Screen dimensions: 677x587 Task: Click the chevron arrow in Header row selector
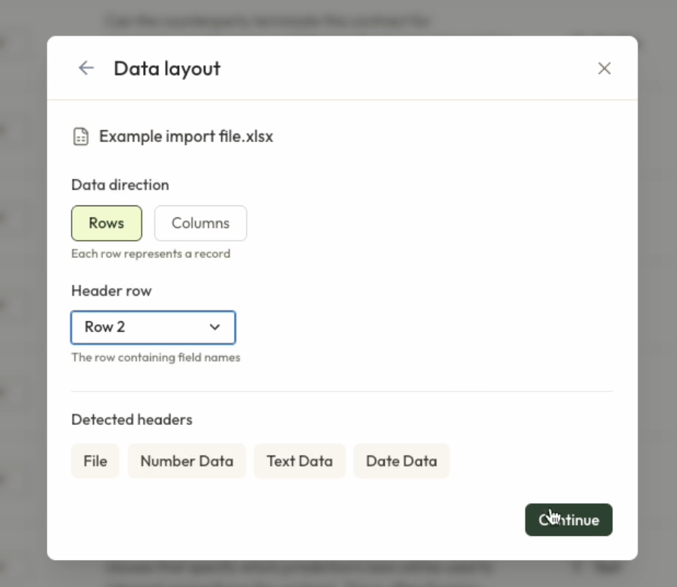(x=215, y=327)
